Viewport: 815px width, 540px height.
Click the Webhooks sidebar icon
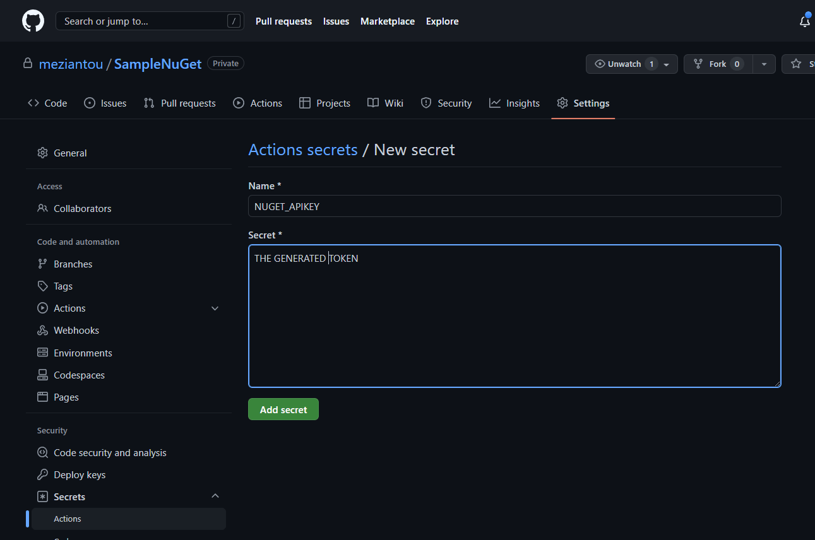tap(42, 331)
